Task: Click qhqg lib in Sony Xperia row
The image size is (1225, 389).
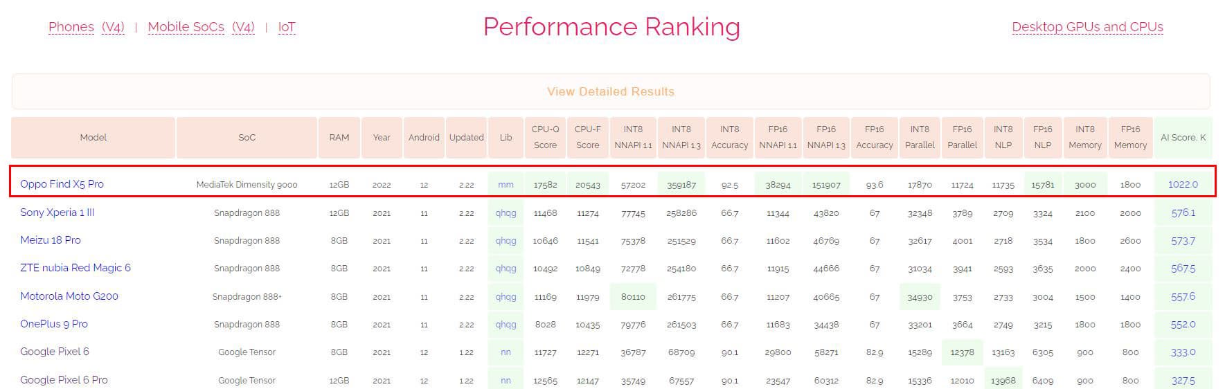Action: click(x=506, y=212)
